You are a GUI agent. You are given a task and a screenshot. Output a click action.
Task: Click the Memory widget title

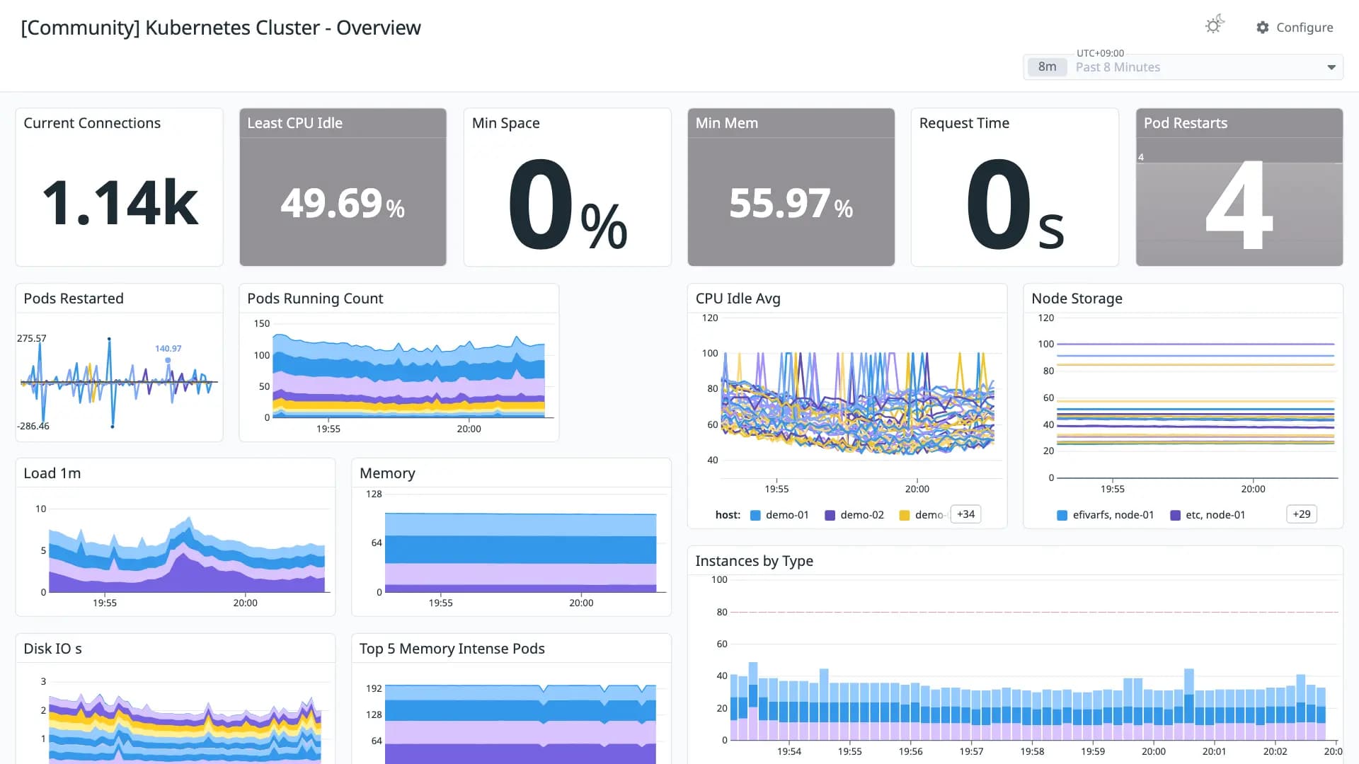click(x=387, y=473)
